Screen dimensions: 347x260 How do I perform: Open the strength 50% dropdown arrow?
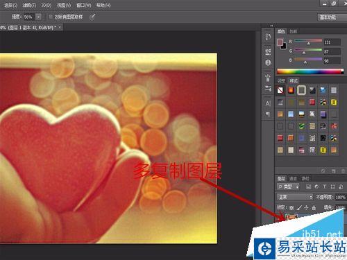[38, 17]
